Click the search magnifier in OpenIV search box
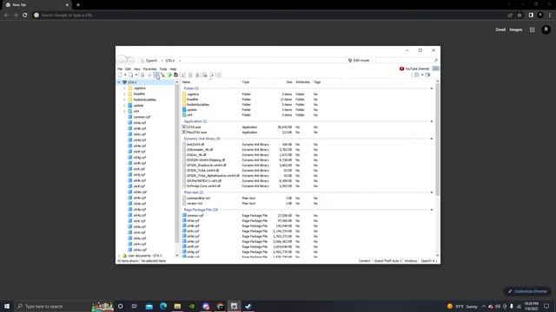556x312 pixels. [436, 61]
